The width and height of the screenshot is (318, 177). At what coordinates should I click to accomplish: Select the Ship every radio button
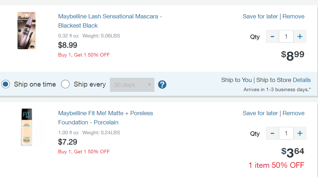65,84
